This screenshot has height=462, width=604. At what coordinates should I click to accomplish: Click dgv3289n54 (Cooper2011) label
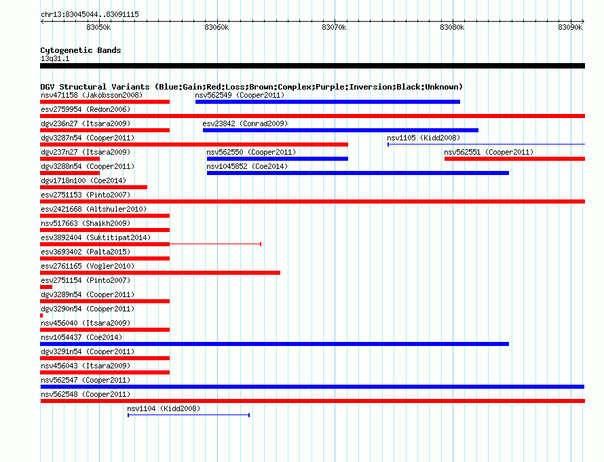point(88,294)
